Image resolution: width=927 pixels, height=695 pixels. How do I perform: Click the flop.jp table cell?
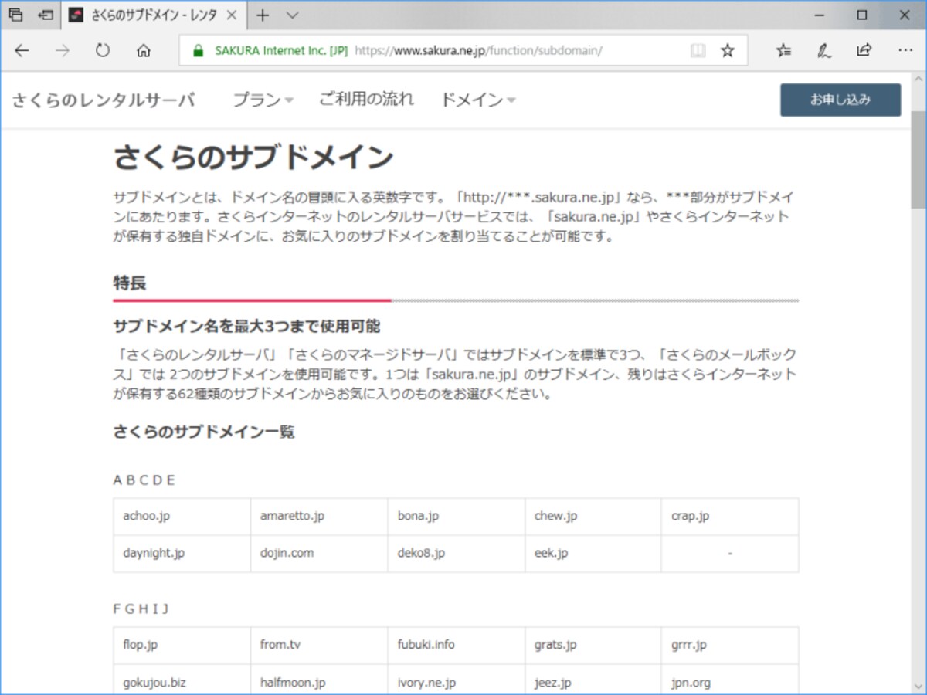[x=182, y=646]
